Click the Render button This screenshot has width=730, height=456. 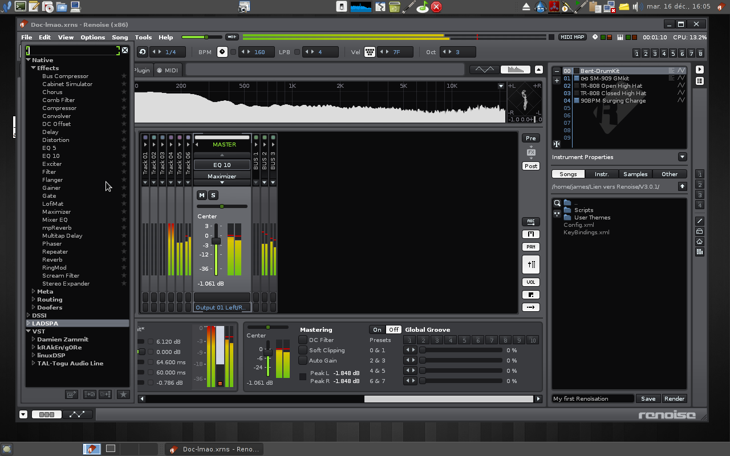click(674, 399)
